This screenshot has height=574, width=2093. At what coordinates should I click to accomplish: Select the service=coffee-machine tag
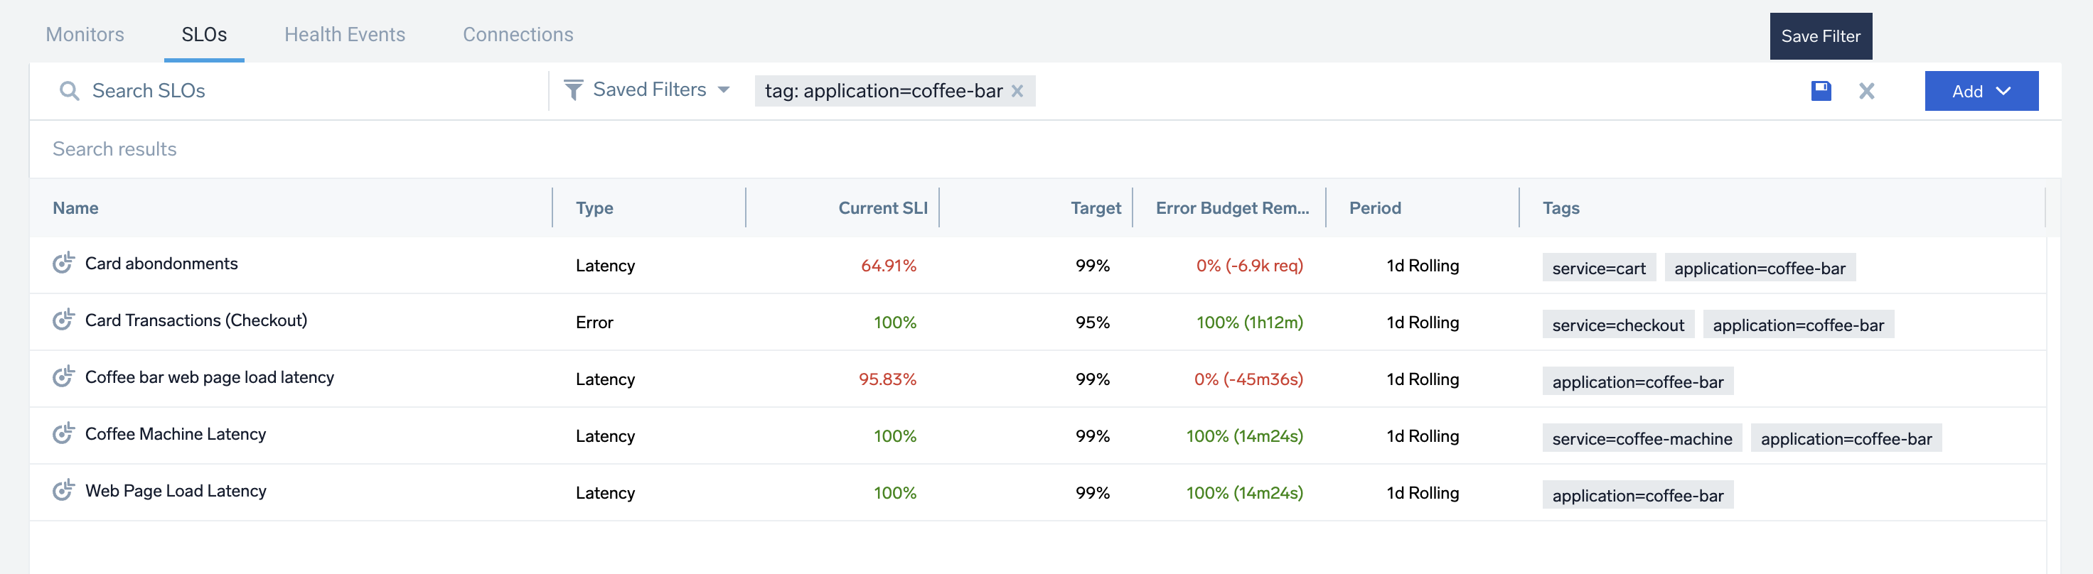[1642, 438]
